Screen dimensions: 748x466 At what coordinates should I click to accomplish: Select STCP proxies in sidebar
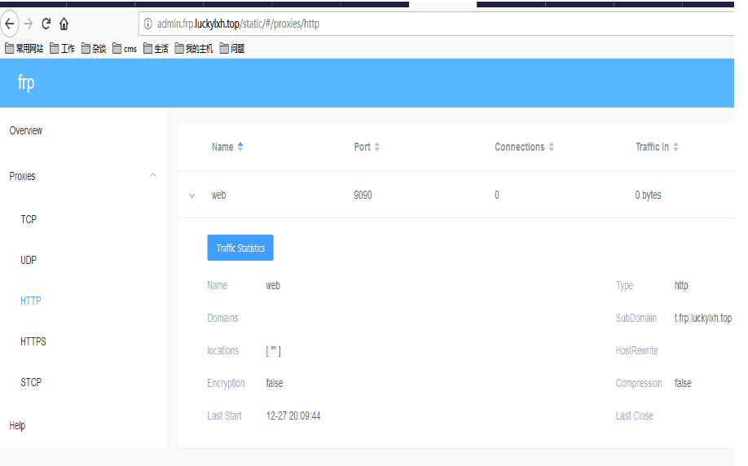tap(31, 383)
